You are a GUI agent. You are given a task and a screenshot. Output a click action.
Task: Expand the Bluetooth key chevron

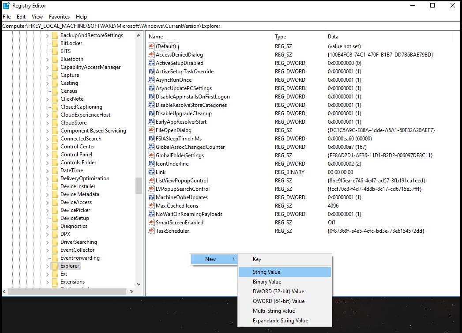click(x=47, y=59)
